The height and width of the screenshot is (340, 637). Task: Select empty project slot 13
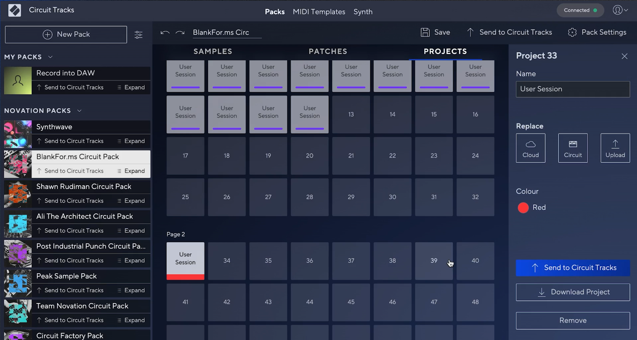(351, 114)
